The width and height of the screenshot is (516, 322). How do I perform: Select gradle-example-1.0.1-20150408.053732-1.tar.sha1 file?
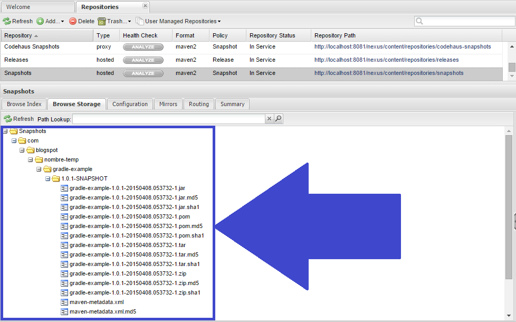[x=135, y=264]
